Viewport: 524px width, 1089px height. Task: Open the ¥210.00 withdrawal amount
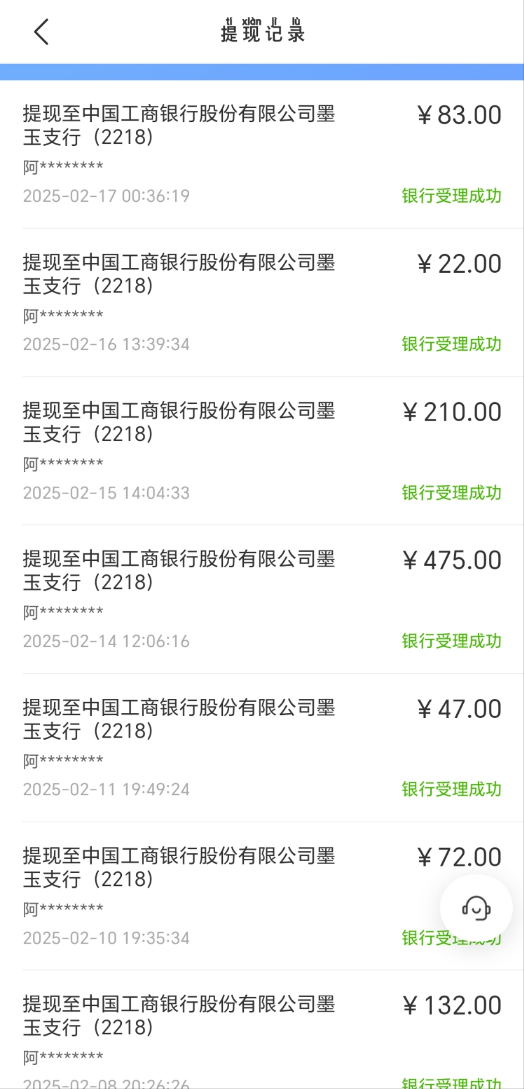(x=452, y=412)
